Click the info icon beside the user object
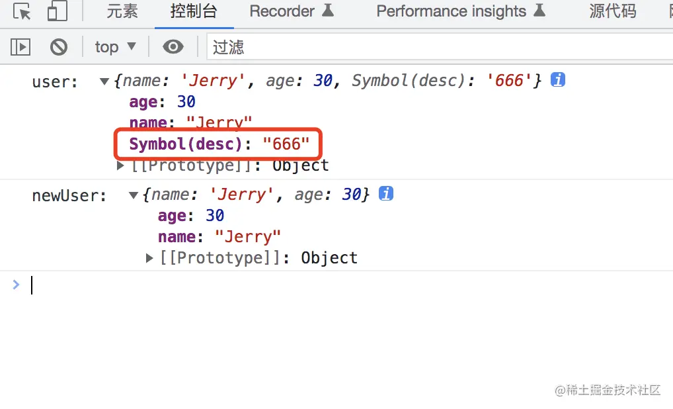 pyautogui.click(x=558, y=81)
